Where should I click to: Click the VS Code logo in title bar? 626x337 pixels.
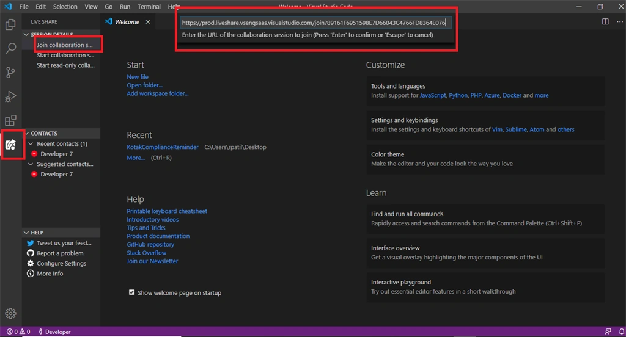point(8,6)
